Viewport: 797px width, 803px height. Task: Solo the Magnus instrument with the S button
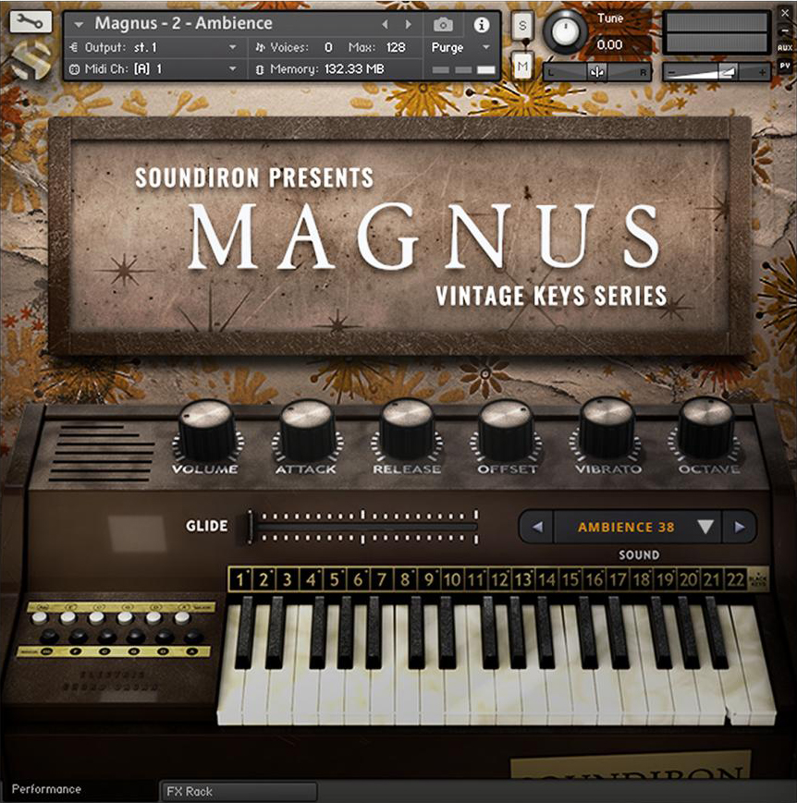coord(522,27)
